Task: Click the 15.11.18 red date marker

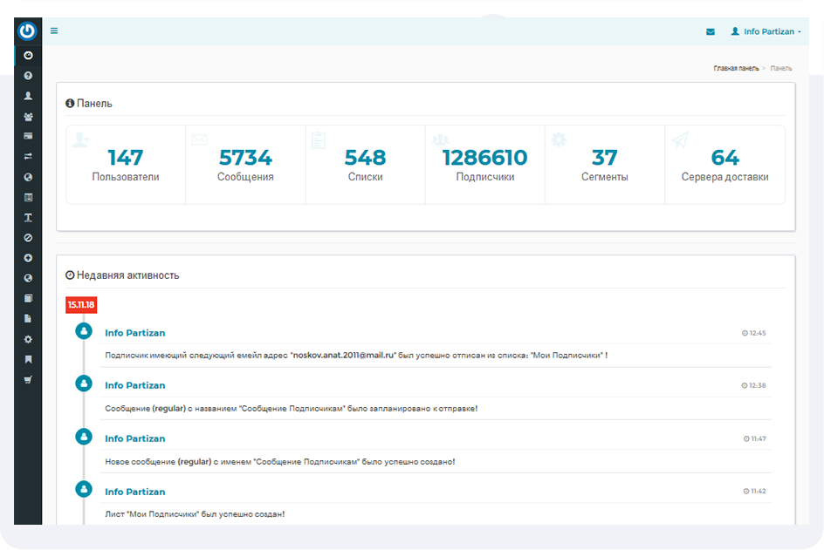Action: coord(81,305)
